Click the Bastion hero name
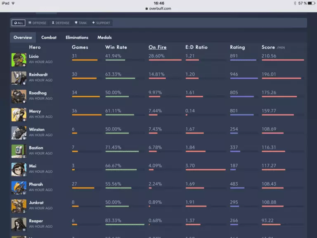Viewport: 317px width, 238px height. [36, 148]
